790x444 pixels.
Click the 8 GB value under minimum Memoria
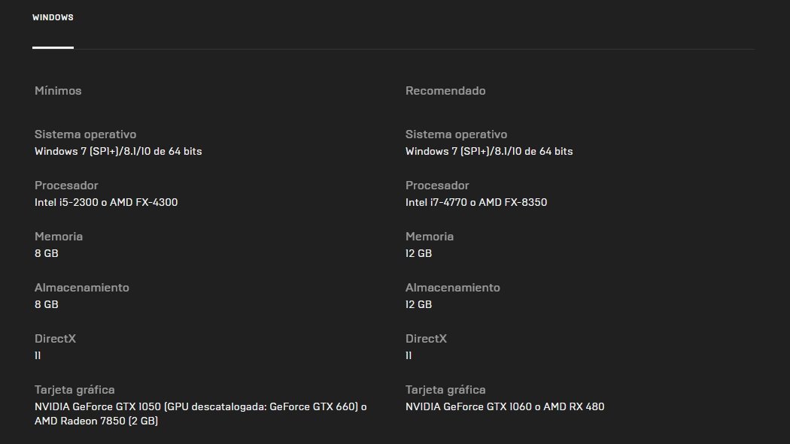click(x=47, y=253)
